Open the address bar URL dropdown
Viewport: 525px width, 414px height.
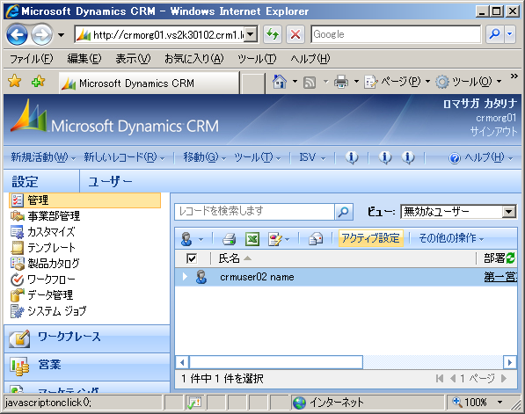point(251,34)
